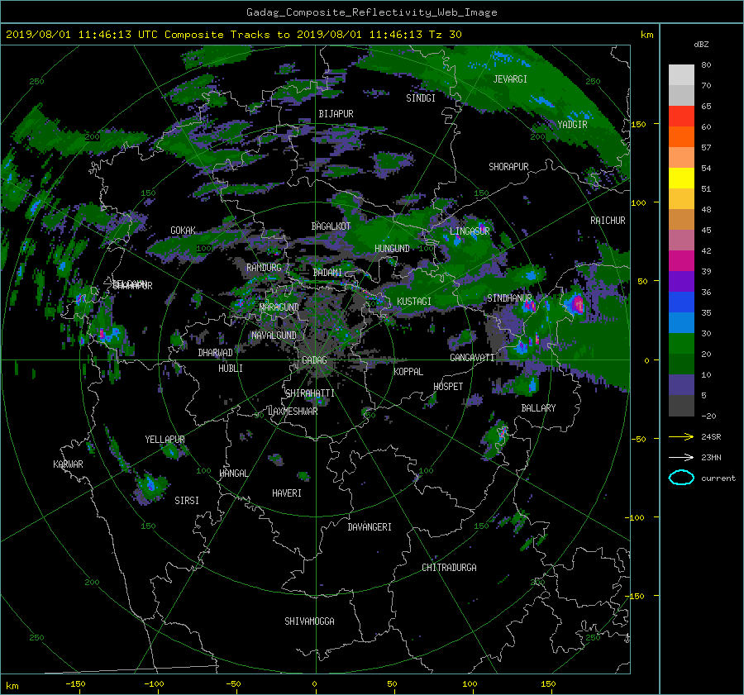Select the green 30 dBZ color swatch

pos(681,344)
